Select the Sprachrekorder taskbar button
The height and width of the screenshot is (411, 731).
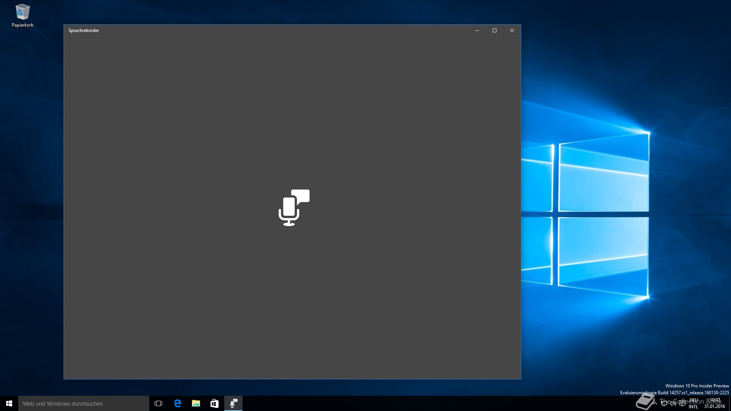pyautogui.click(x=233, y=403)
